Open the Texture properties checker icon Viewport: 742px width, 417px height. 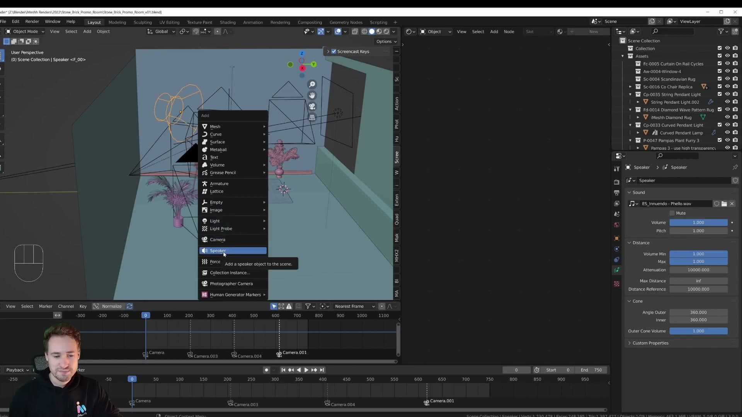click(616, 284)
